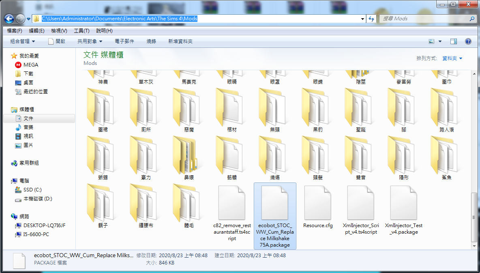
Task: Select 文件 library in the sidebar
Action: point(39,118)
